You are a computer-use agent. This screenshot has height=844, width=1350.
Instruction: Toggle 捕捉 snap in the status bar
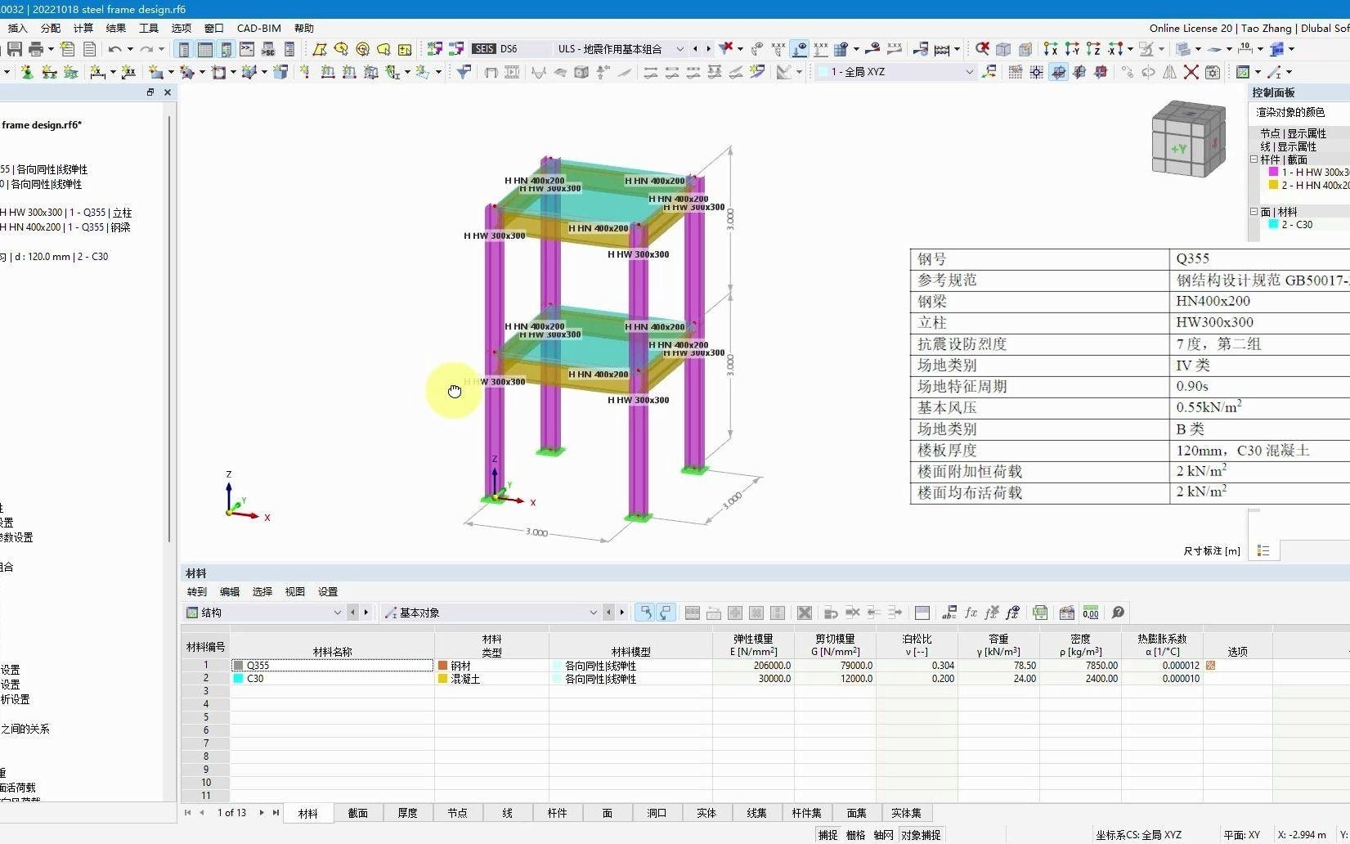[x=828, y=835]
